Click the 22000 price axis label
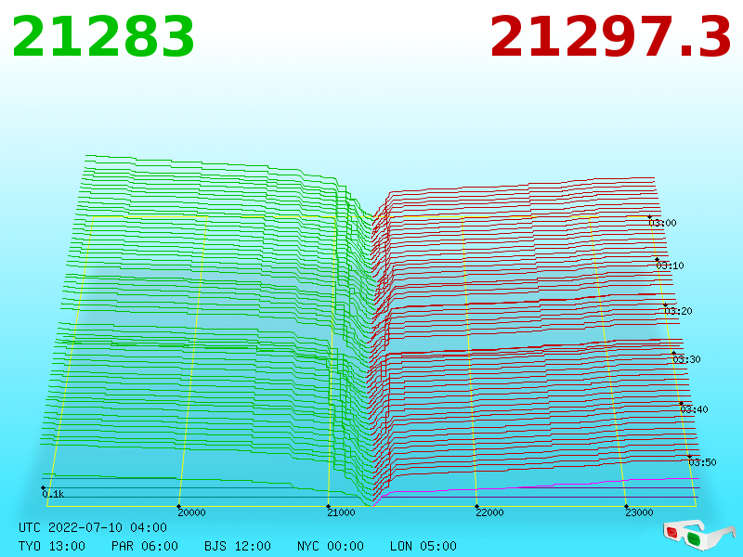Image resolution: width=743 pixels, height=557 pixels. (x=489, y=512)
